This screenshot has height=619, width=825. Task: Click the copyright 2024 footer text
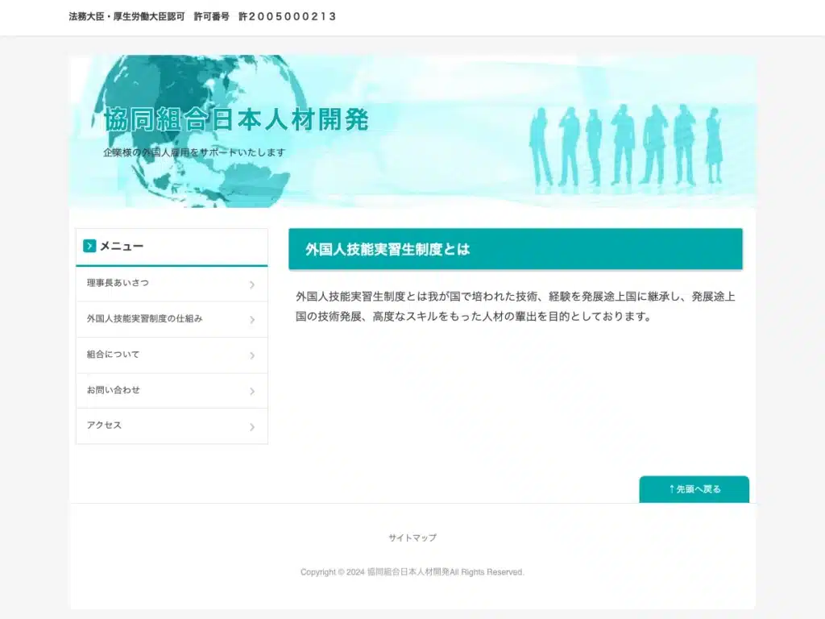click(x=412, y=572)
